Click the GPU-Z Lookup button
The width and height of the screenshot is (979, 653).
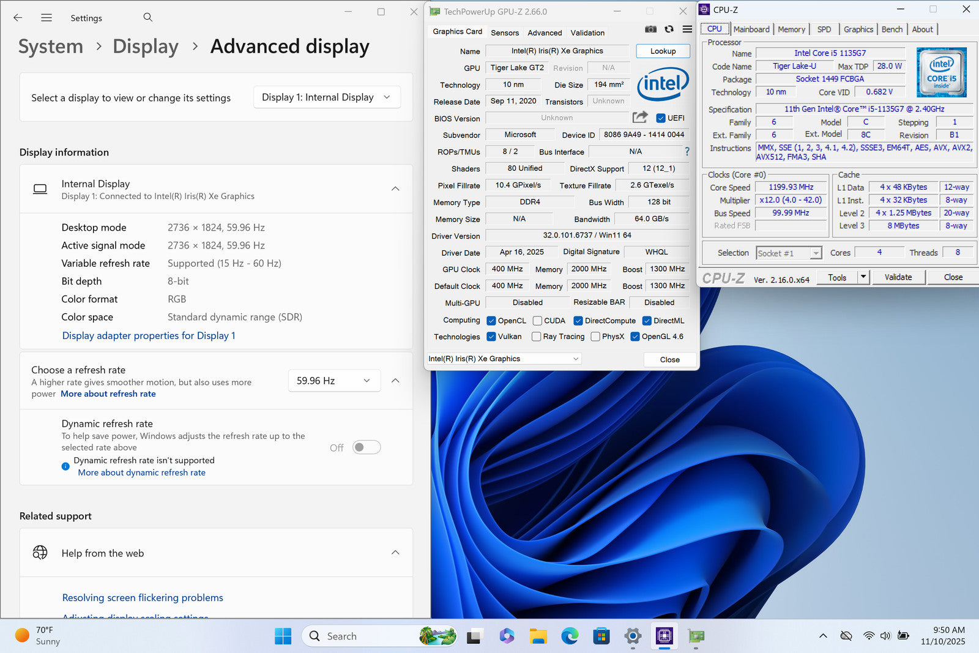663,51
